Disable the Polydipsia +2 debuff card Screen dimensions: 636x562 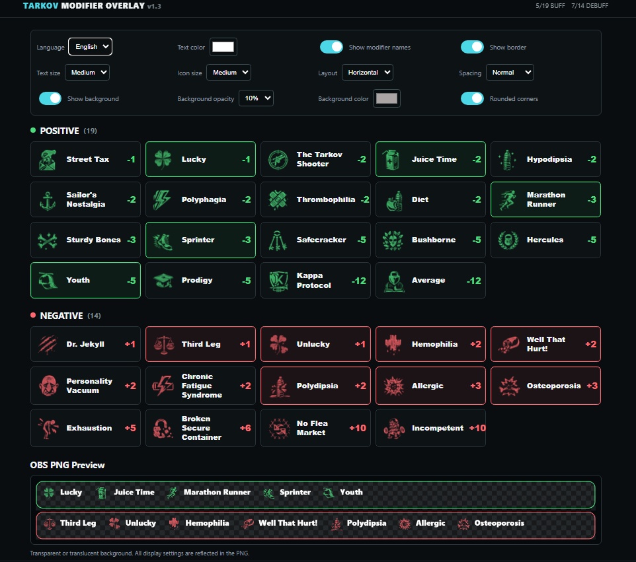point(315,386)
